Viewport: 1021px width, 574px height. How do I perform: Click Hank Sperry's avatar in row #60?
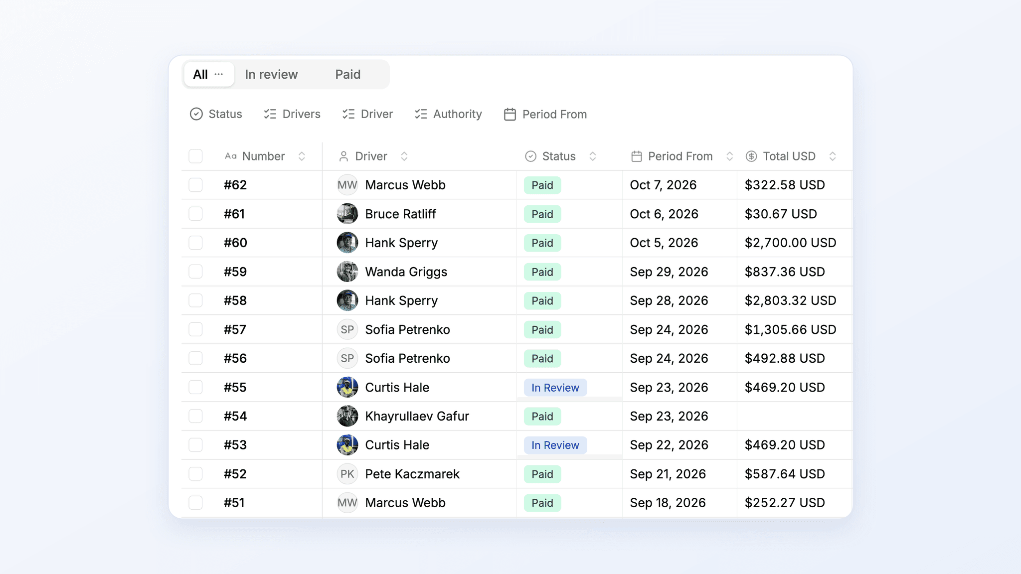click(347, 243)
